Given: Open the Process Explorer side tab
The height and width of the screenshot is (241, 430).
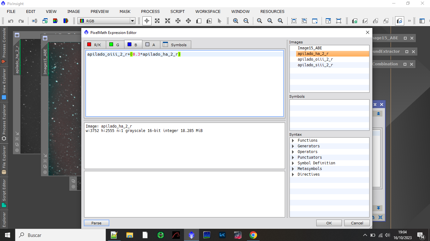Looking at the screenshot, I should coord(4,123).
